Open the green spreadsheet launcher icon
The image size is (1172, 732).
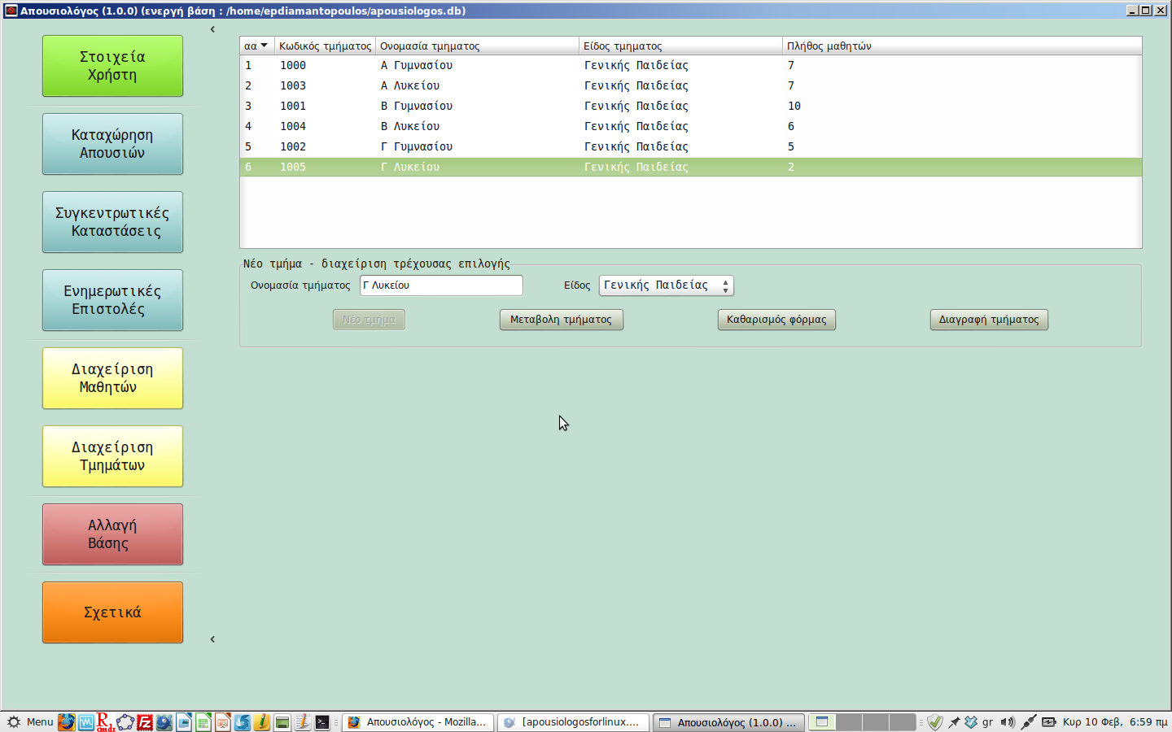(x=203, y=722)
